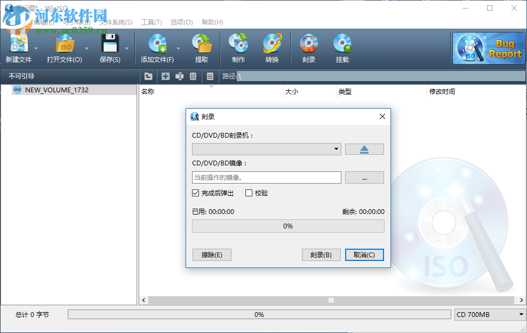Uncheck the 完成后弹出 checkbox

[196, 193]
